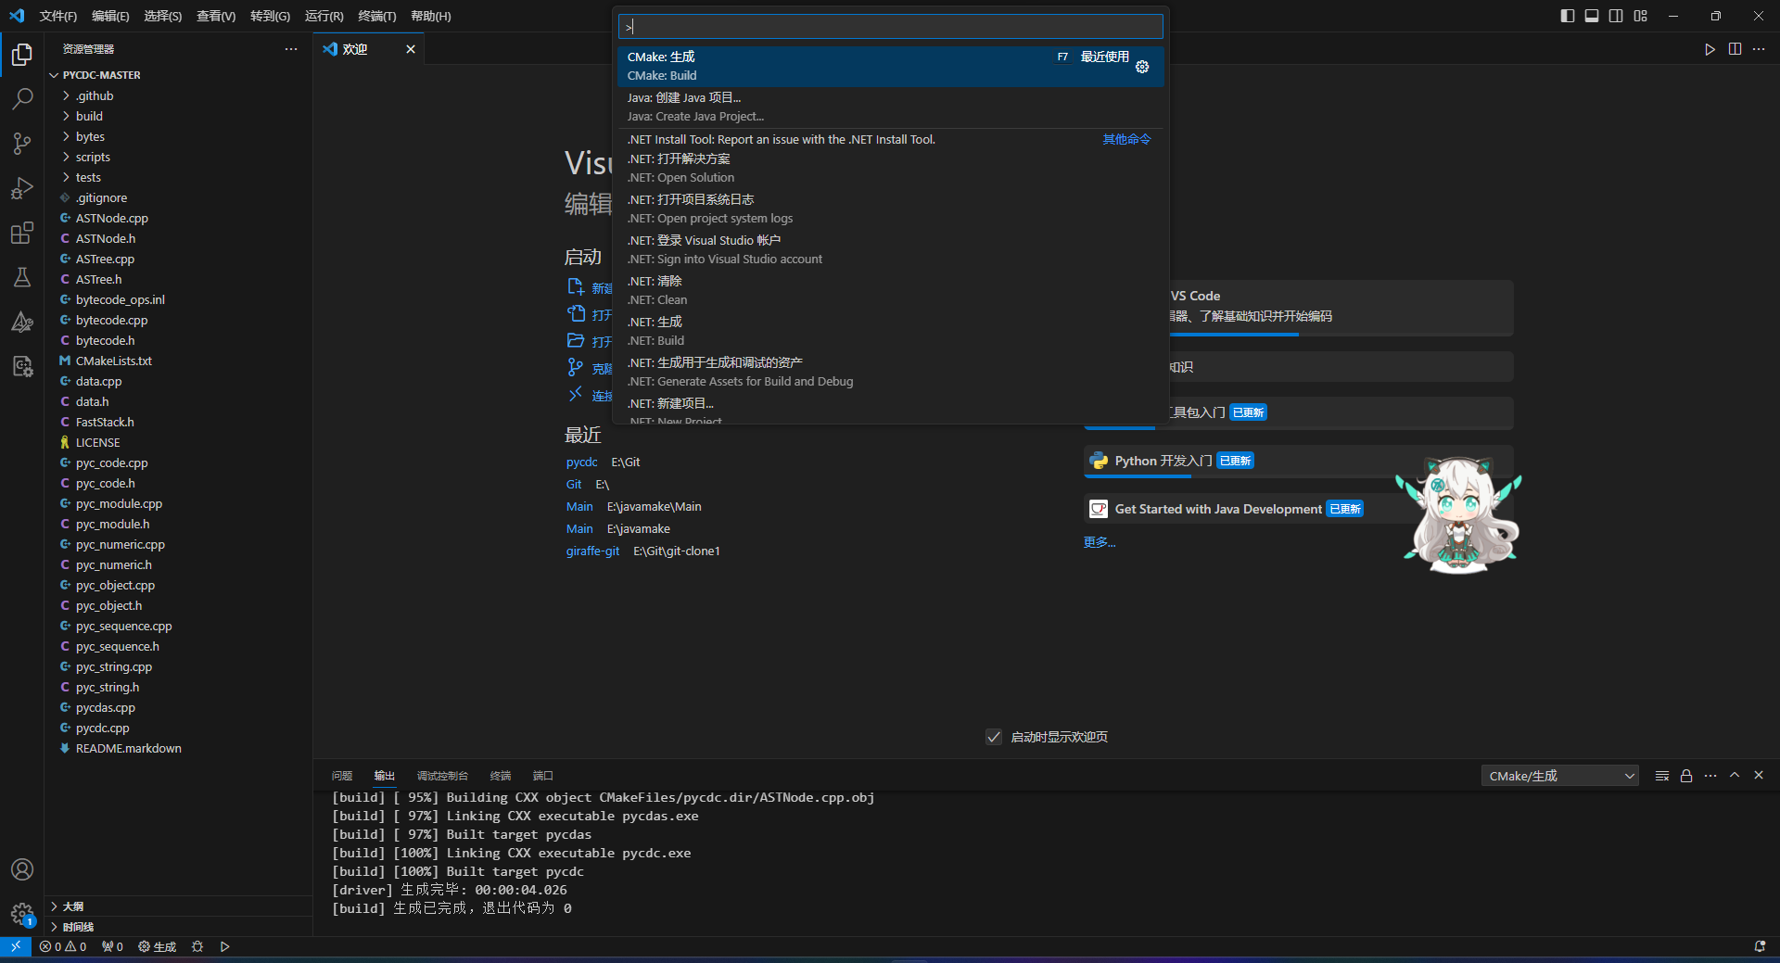Image resolution: width=1780 pixels, height=963 pixels.
Task: Open the Source Control view
Action: [x=22, y=143]
